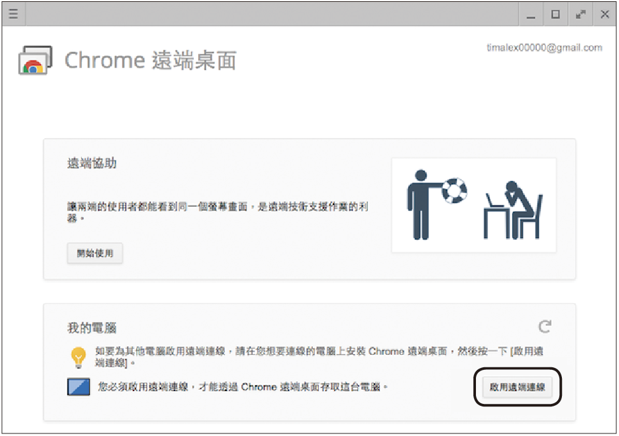Image resolution: width=619 pixels, height=436 pixels.
Task: Maximize the window with the square icon
Action: pyautogui.click(x=555, y=15)
